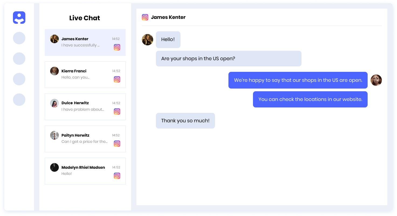Click James Kenter's avatar next to Hello message
The height and width of the screenshot is (216, 397).
coord(148,39)
